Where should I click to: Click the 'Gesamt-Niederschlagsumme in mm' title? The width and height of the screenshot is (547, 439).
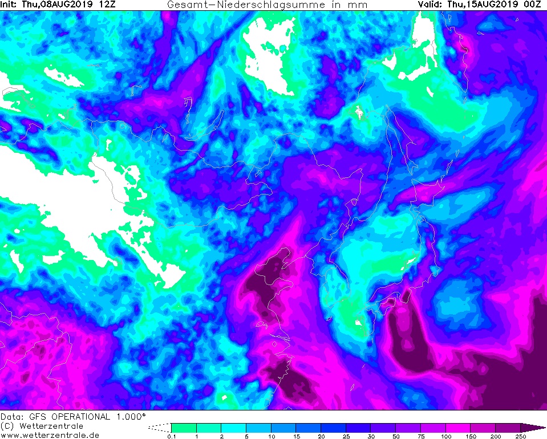(267, 5)
